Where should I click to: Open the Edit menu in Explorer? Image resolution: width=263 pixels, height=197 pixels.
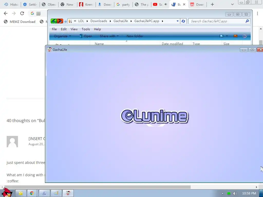[64, 29]
